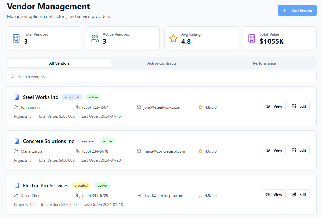The image size is (322, 217).
Task: Click the email maria@concretesol.com
Action: 164,151
